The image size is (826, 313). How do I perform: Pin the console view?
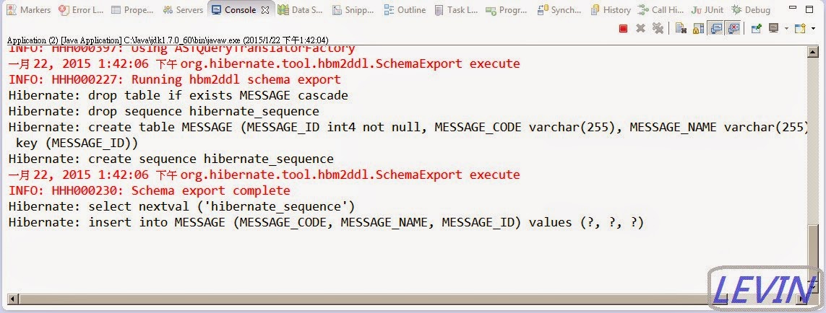tap(756, 29)
